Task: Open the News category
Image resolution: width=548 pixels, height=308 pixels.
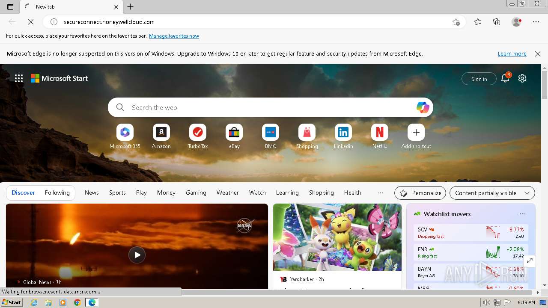Action: 92,193
